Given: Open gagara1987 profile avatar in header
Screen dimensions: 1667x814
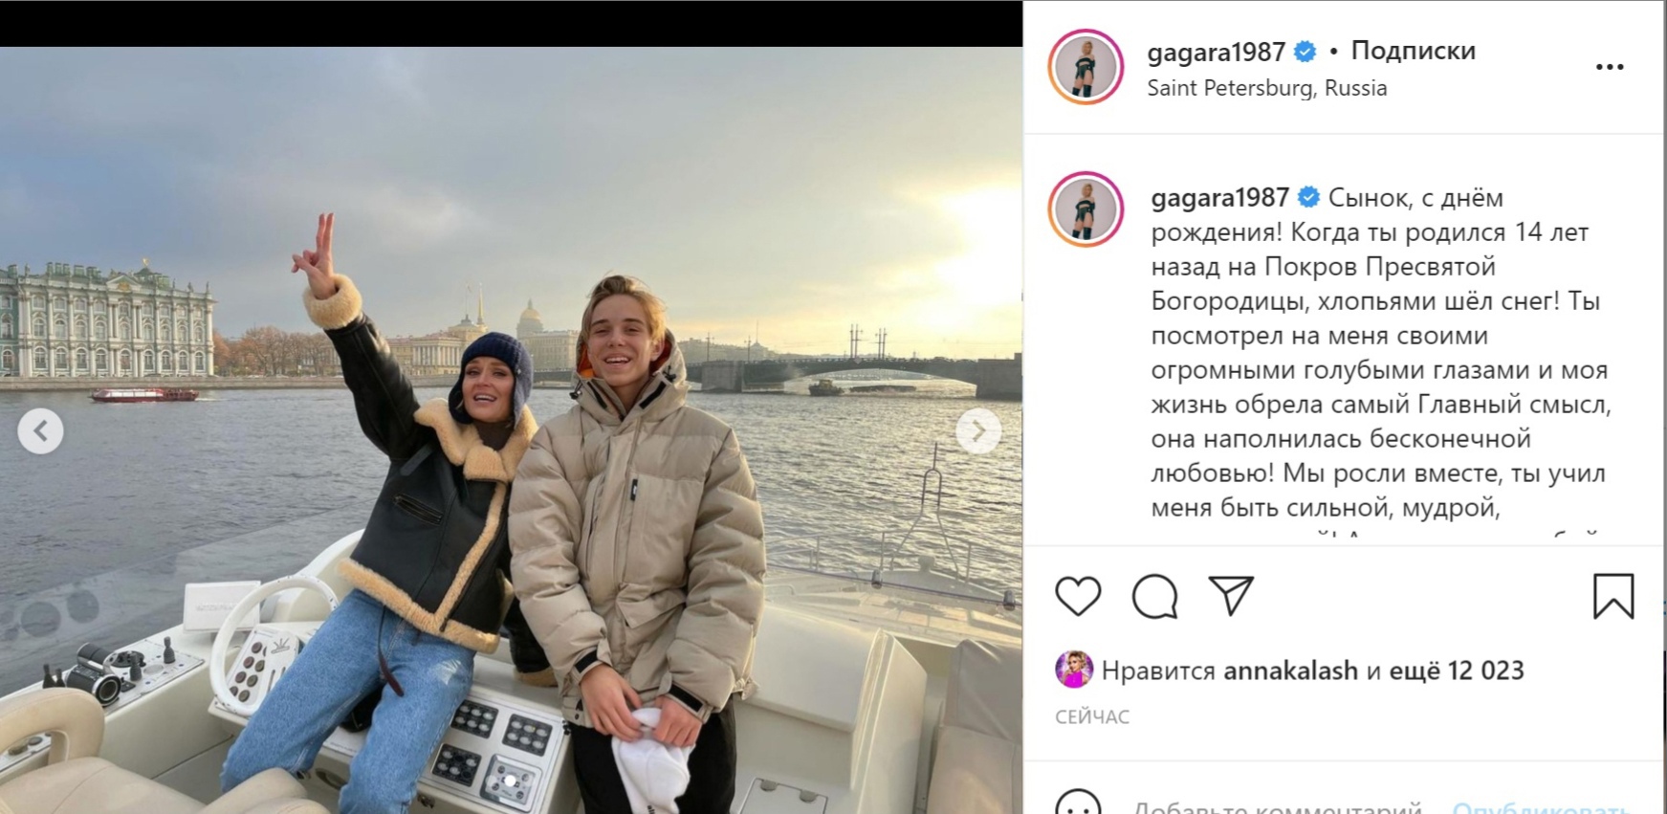Looking at the screenshot, I should click(1086, 67).
